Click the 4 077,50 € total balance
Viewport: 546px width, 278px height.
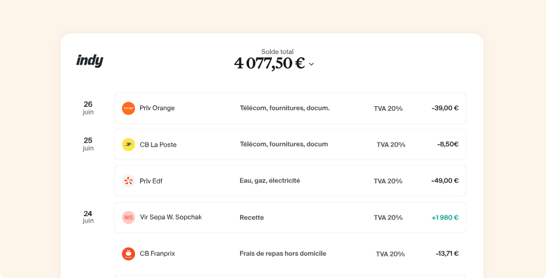(269, 63)
